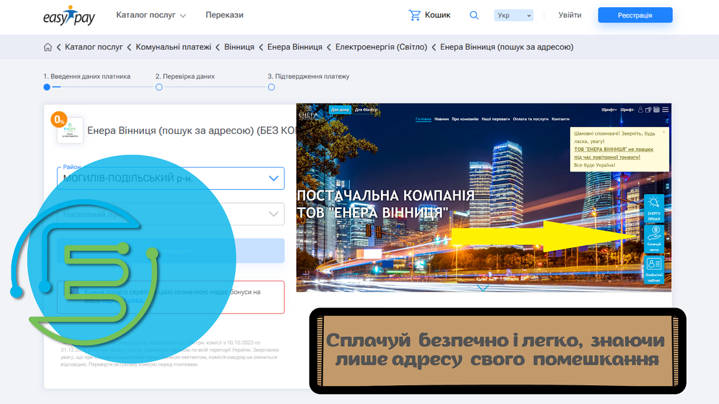Viewport: 719px width, 404px height.
Task: Click the Енера service logo thumbnail
Action: 70,131
